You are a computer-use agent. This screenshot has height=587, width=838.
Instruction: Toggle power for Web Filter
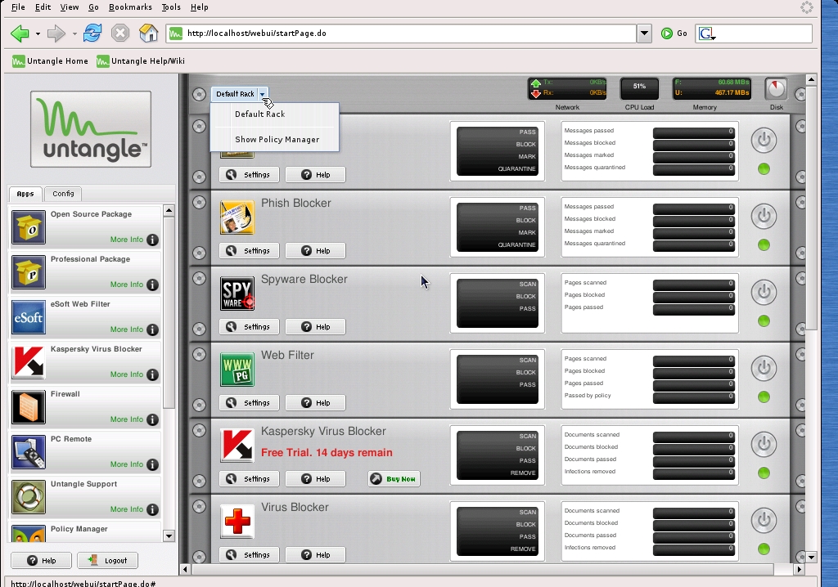pyautogui.click(x=764, y=368)
